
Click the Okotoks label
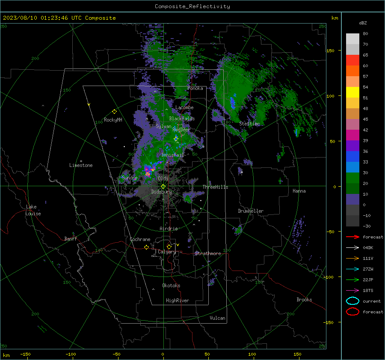(171, 285)
